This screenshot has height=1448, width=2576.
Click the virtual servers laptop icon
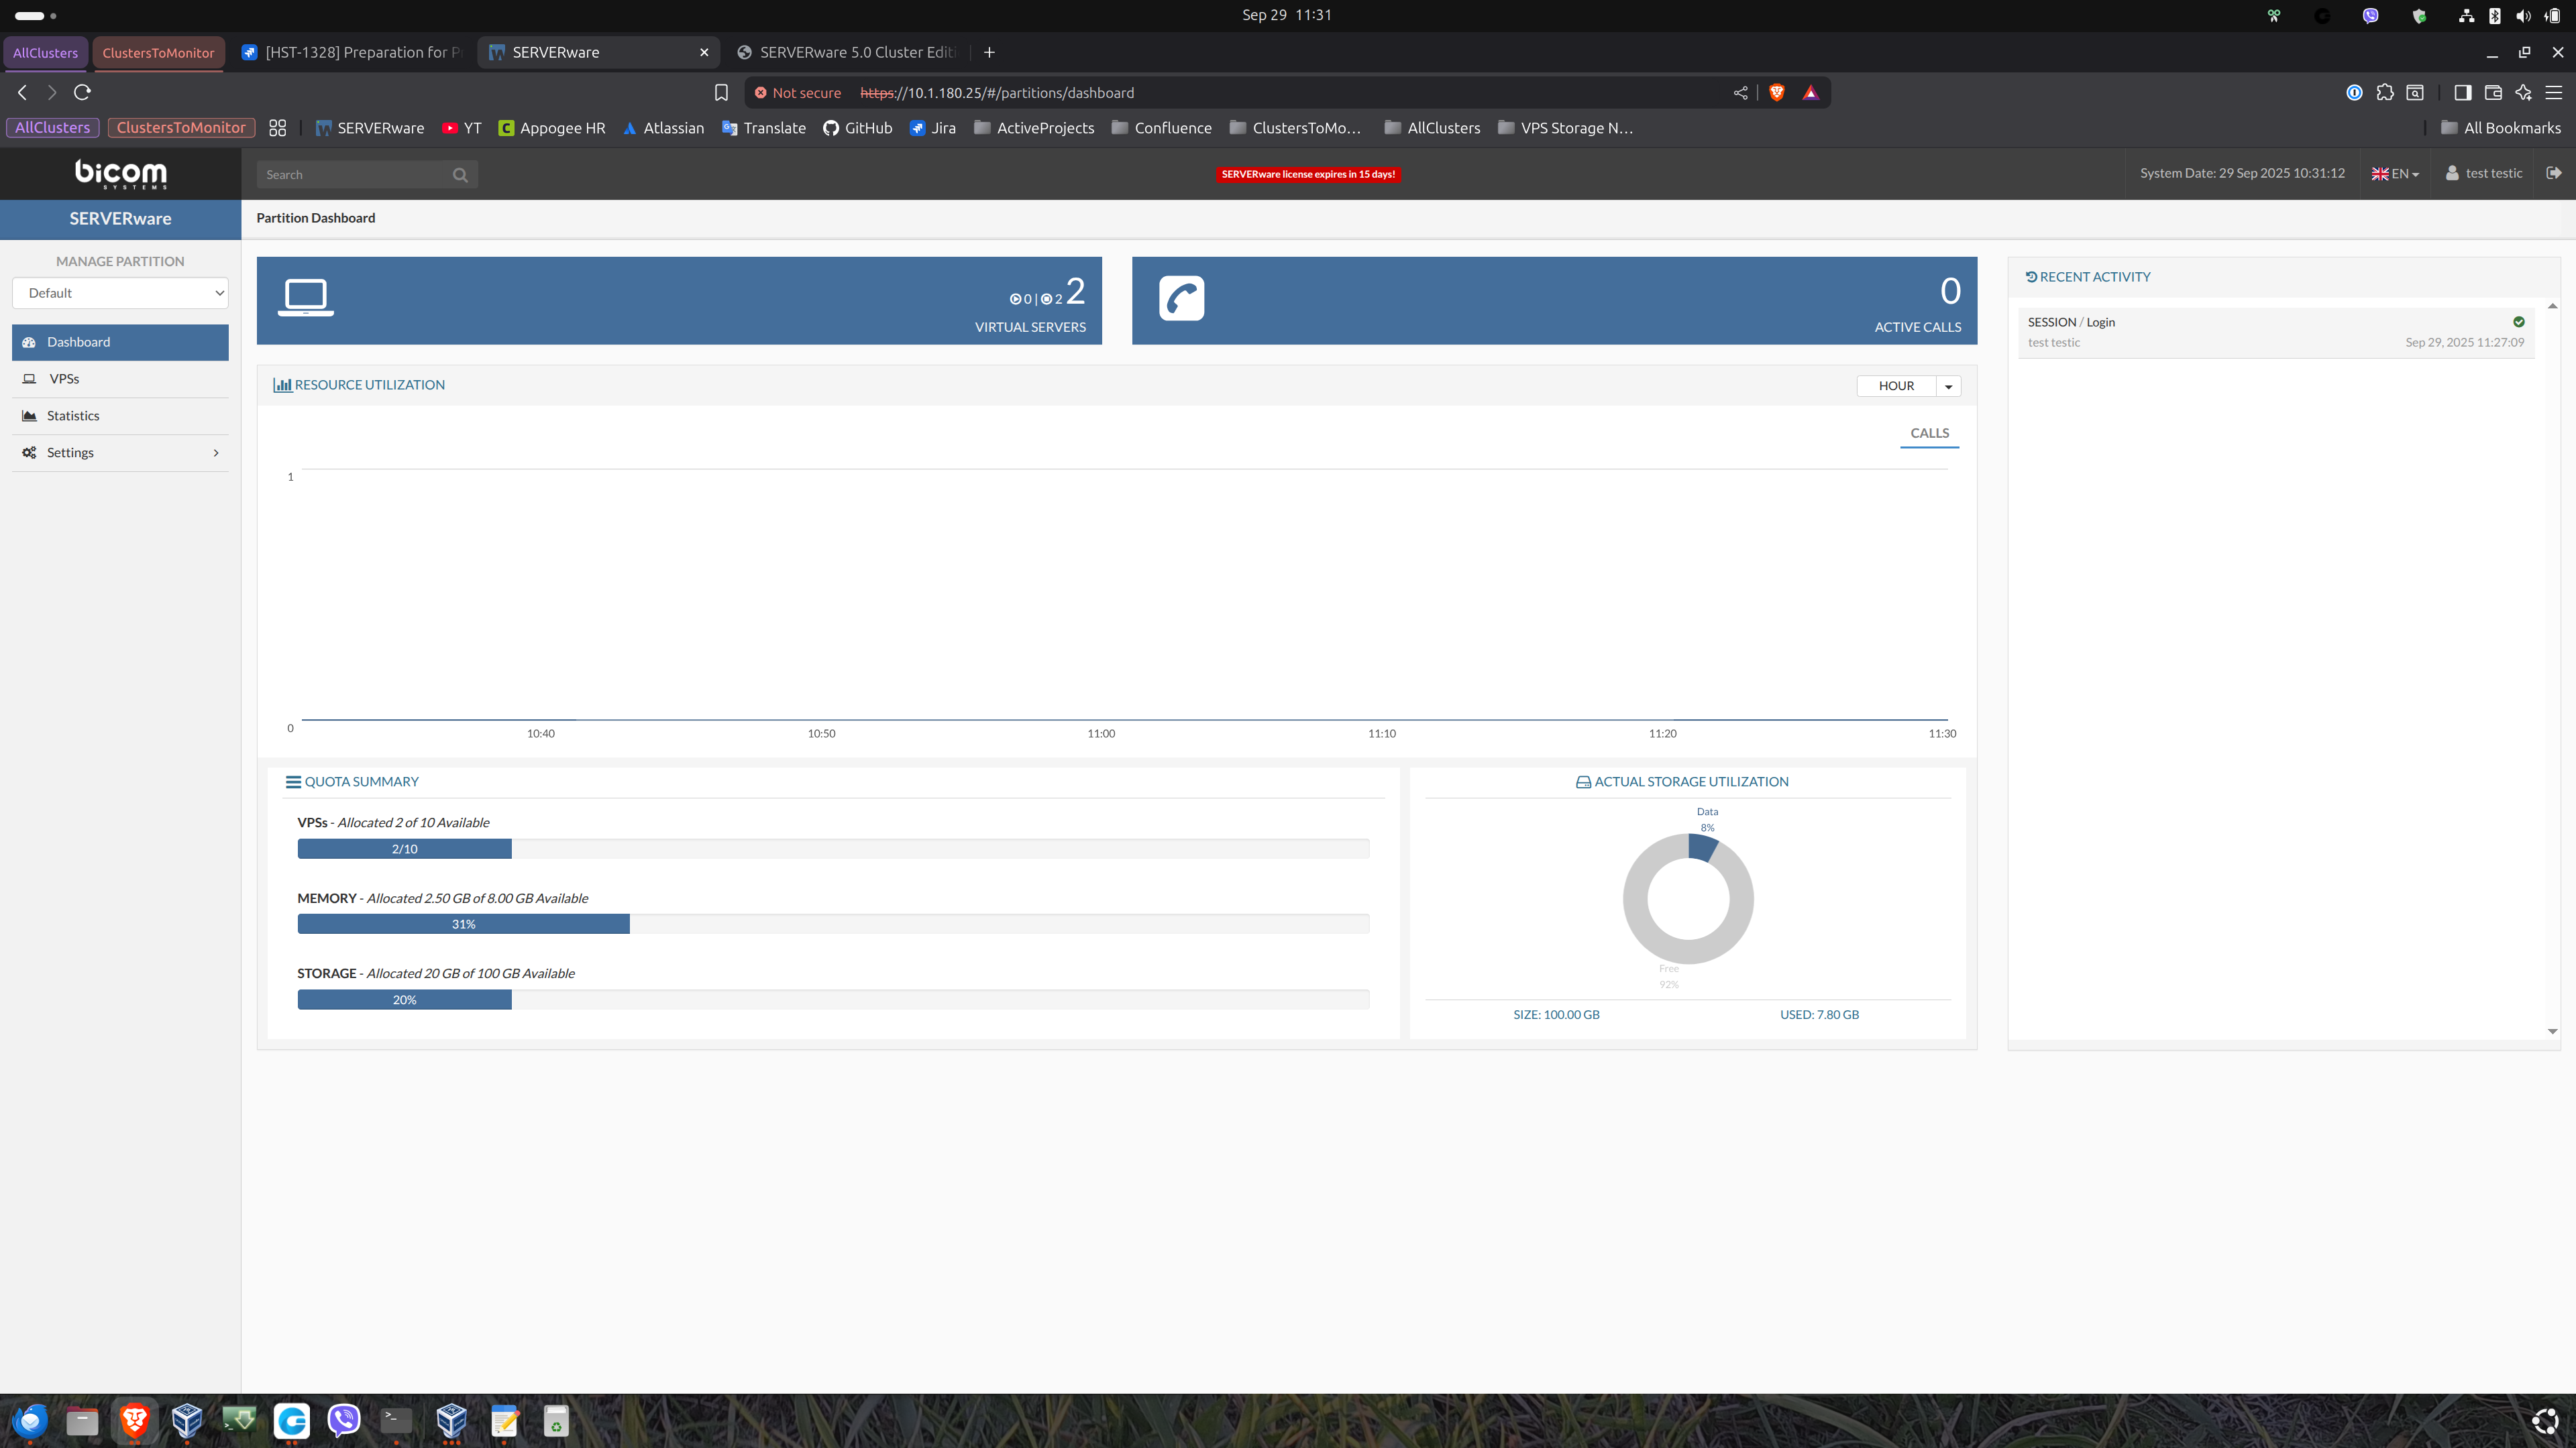click(305, 298)
